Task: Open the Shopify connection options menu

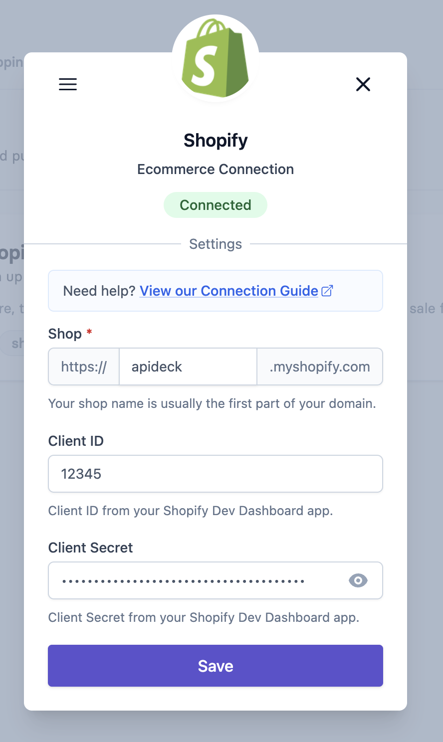Action: click(x=67, y=84)
